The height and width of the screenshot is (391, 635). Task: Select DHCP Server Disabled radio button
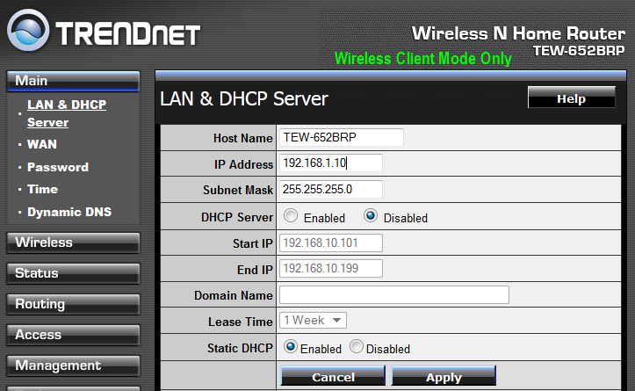pyautogui.click(x=370, y=215)
